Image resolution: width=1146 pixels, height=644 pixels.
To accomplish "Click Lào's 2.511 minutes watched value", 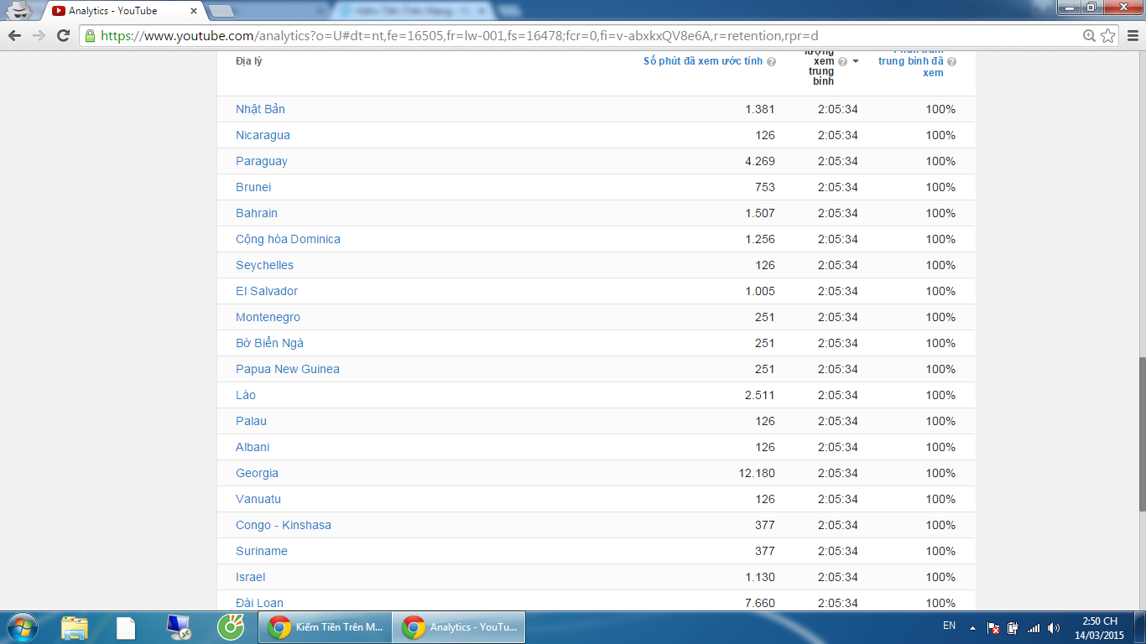I will tap(760, 395).
